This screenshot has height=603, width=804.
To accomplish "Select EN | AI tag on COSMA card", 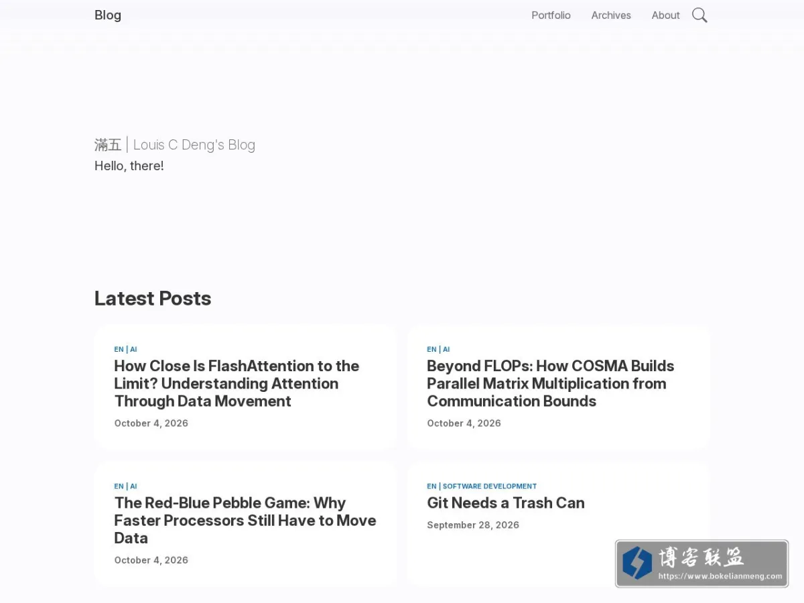I will (438, 349).
